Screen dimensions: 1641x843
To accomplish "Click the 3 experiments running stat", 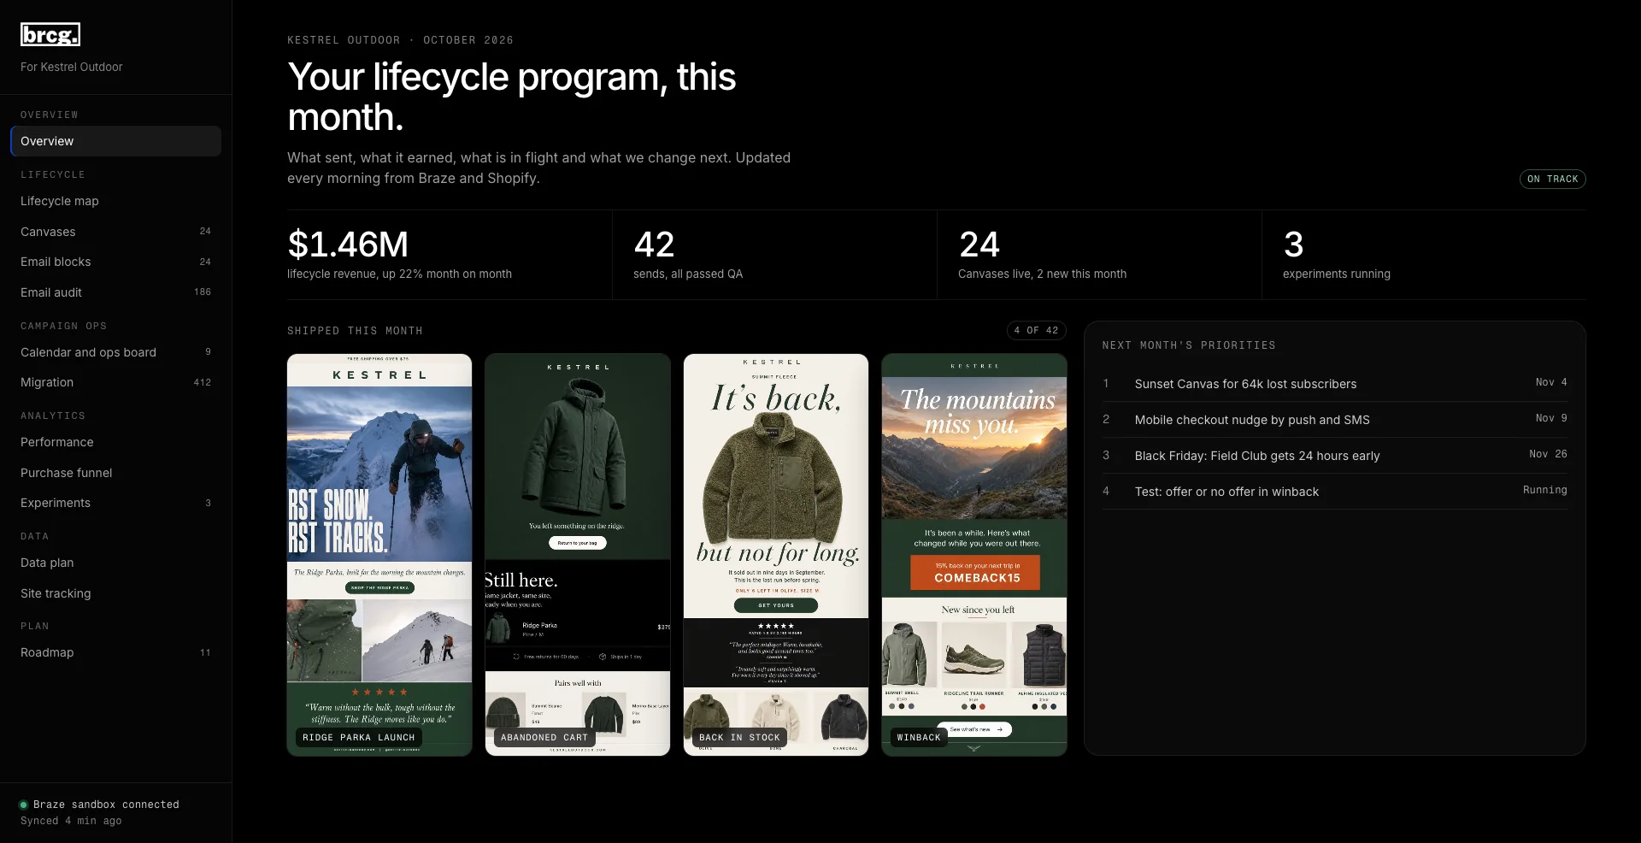I will pyautogui.click(x=1424, y=255).
